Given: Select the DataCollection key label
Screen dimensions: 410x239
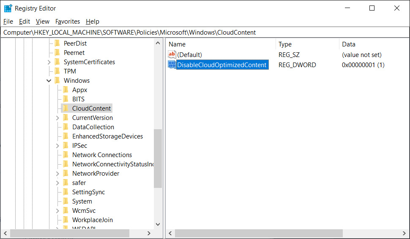Looking at the screenshot, I should coord(93,127).
